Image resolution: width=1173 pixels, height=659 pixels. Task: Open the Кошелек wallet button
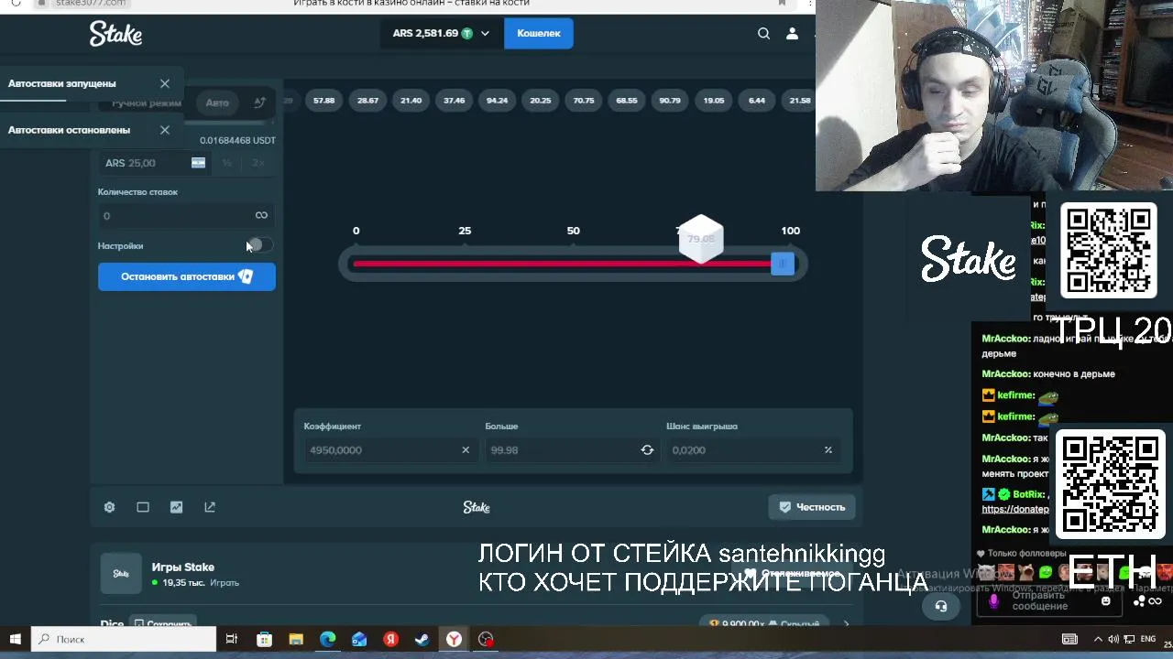click(538, 33)
